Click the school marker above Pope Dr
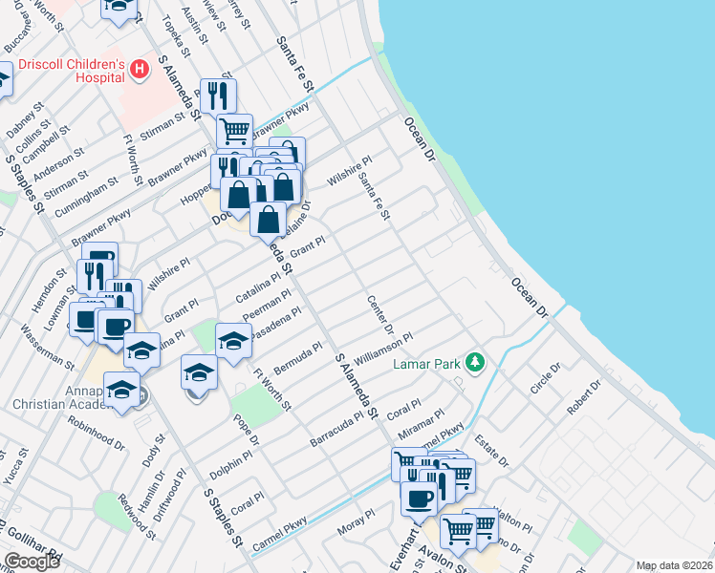Screen dimensions: 715x573 click(x=199, y=372)
